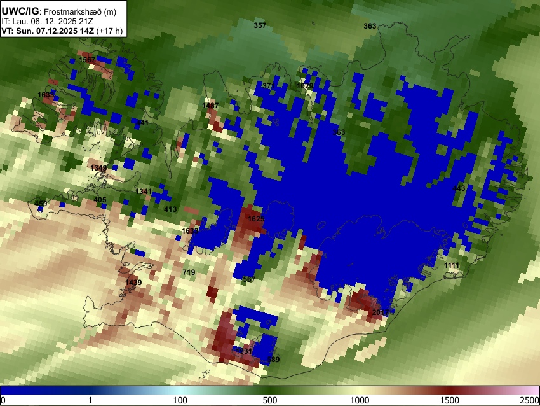Click the map value 459
The image size is (540, 406).
pyautogui.click(x=41, y=204)
